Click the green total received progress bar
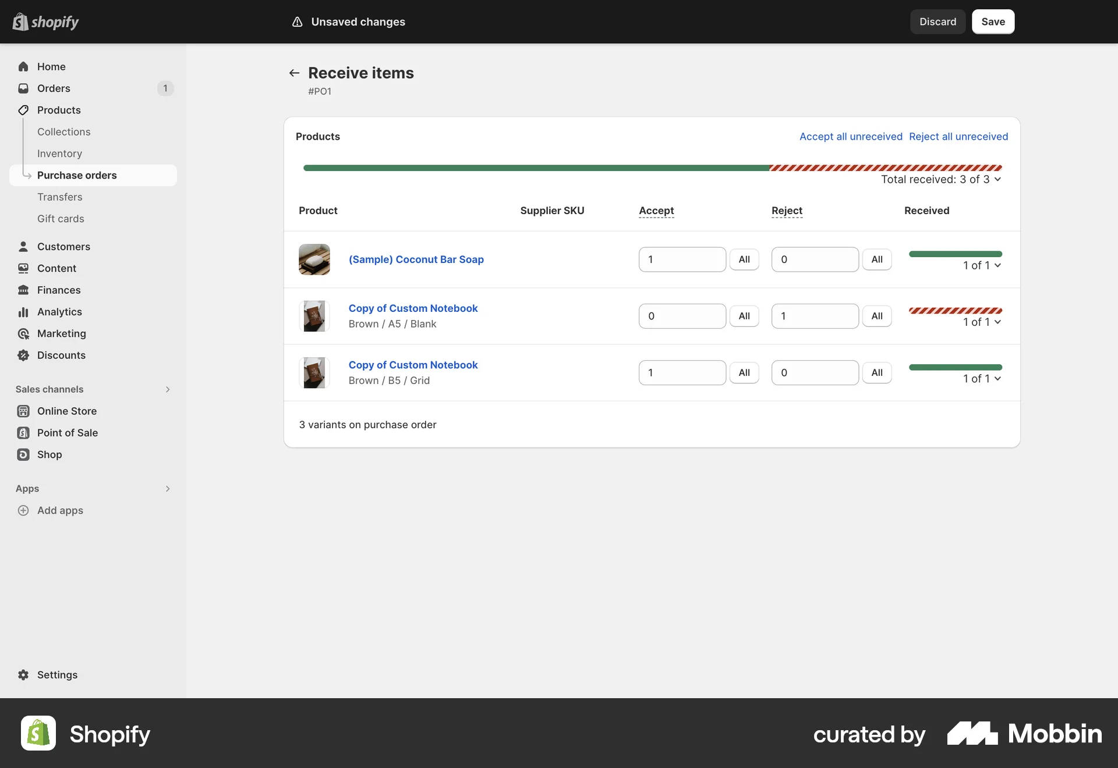Image resolution: width=1118 pixels, height=768 pixels. [535, 168]
